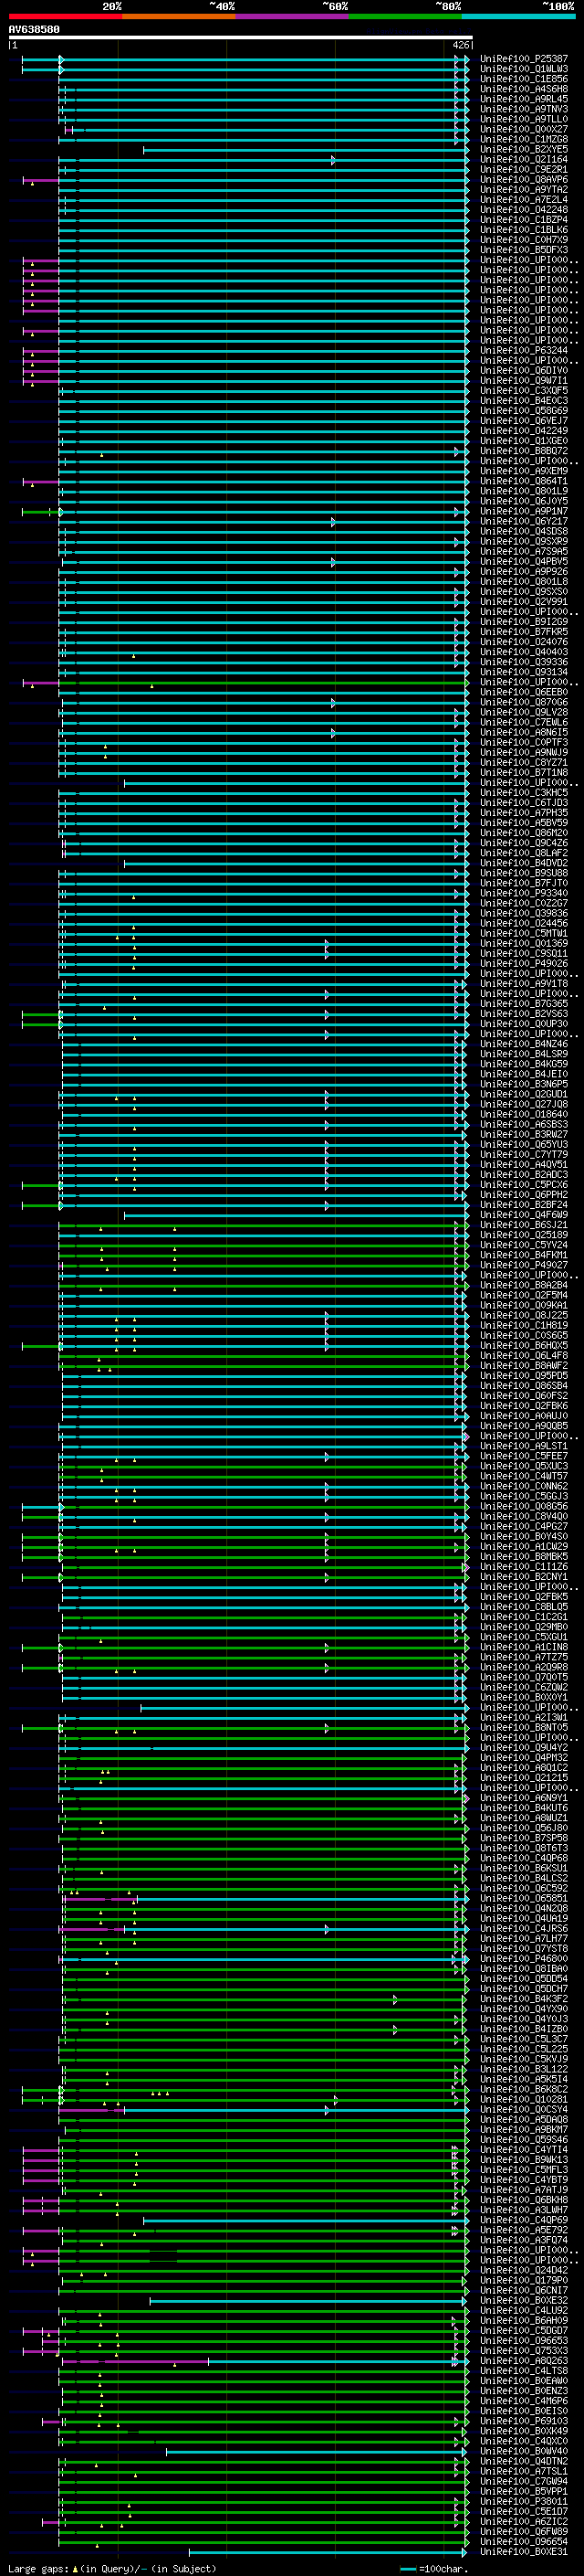The width and height of the screenshot is (584, 2576).
Task: Click label UniRef100_Q6DIV0
Action: pos(523,370)
